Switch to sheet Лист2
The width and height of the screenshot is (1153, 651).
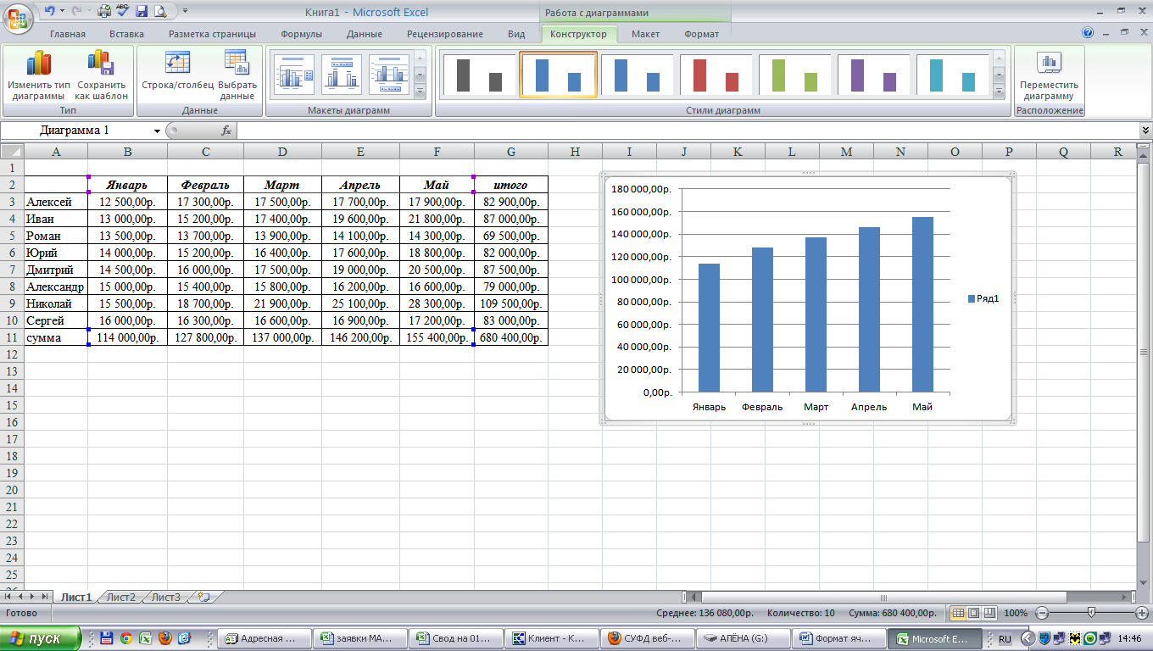[x=120, y=597]
